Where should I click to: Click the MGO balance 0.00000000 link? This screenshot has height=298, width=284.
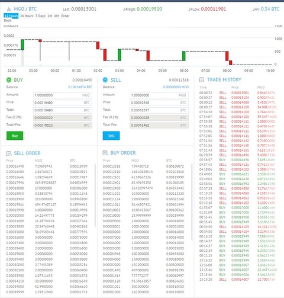coord(176,87)
